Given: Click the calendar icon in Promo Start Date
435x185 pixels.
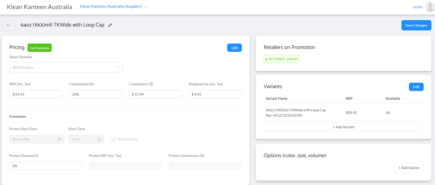Looking at the screenshot, I should coord(59,139).
